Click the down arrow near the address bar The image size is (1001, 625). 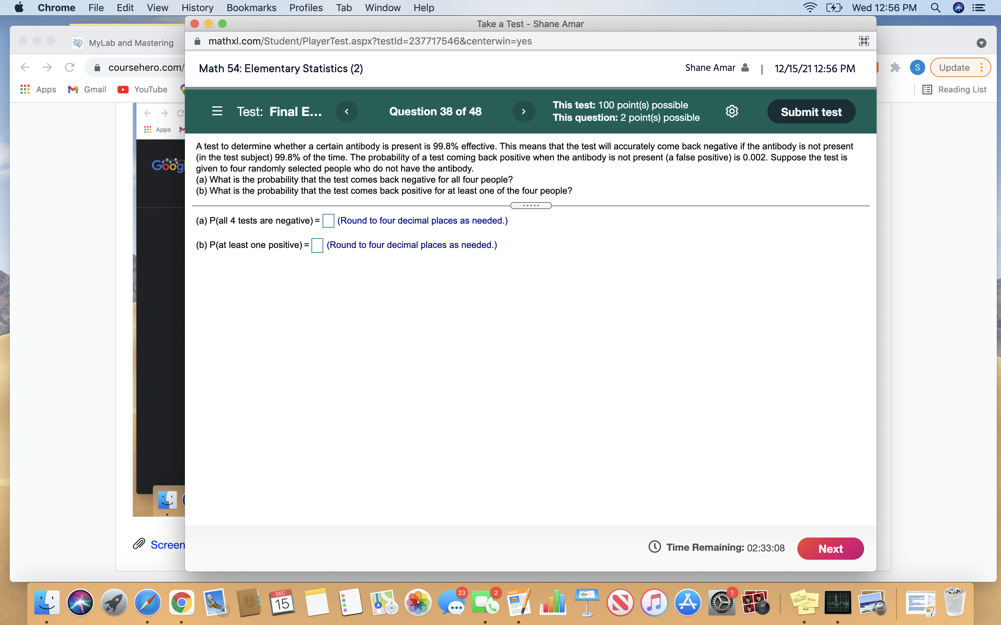click(981, 43)
